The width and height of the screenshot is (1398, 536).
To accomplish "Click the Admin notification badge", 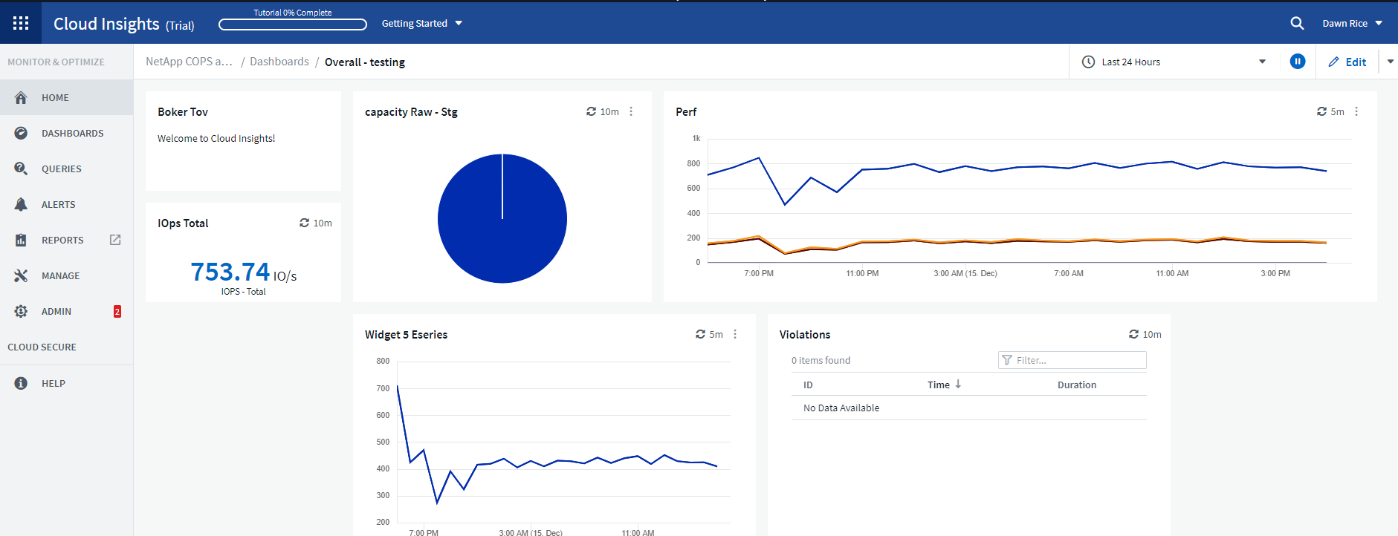I will tap(117, 312).
